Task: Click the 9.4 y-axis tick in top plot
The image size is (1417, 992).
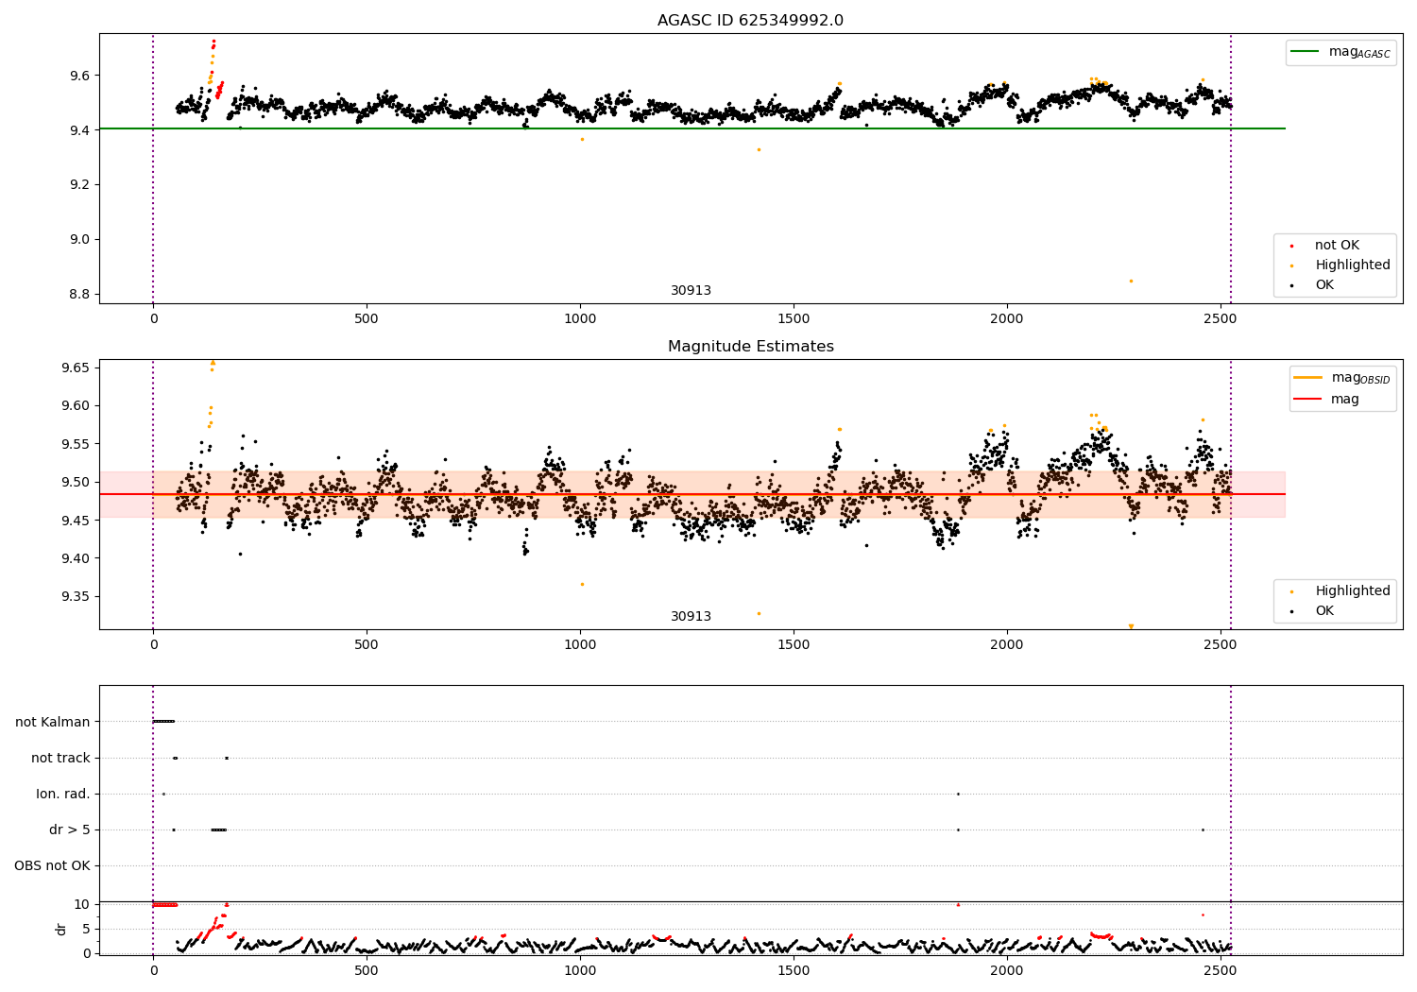Action: pos(78,130)
